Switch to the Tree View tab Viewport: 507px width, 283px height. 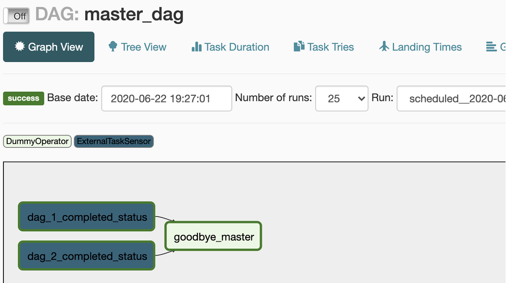[x=137, y=47]
